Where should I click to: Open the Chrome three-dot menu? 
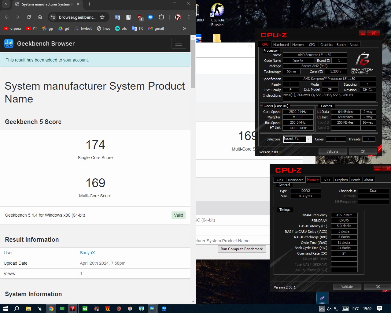pyautogui.click(x=189, y=17)
